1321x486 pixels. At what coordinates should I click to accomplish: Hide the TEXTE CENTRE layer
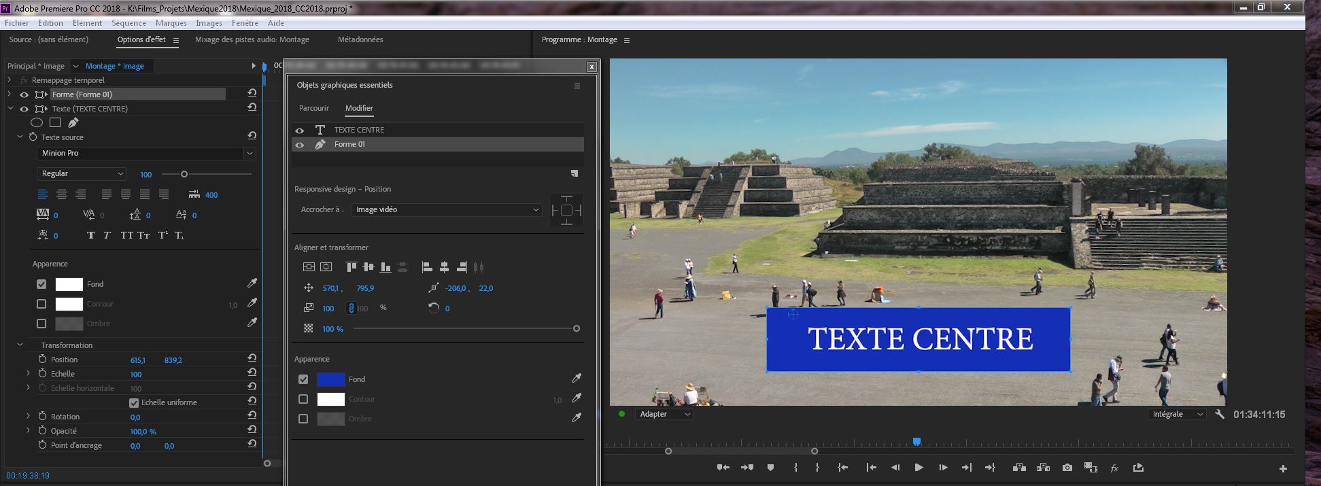pos(299,130)
